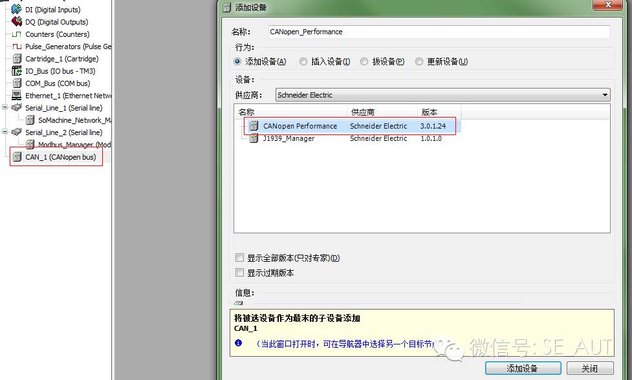This screenshot has width=632, height=380.
Task: Click the Ethernet_1 network icon
Action: (17, 96)
